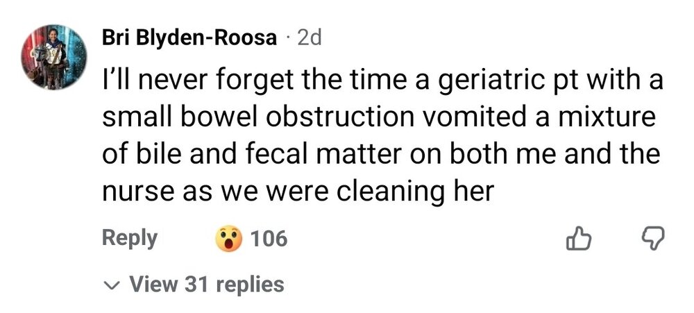The height and width of the screenshot is (313, 694).
Task: Reply to Bri Blyden-Roosa's comment
Action: 130,239
